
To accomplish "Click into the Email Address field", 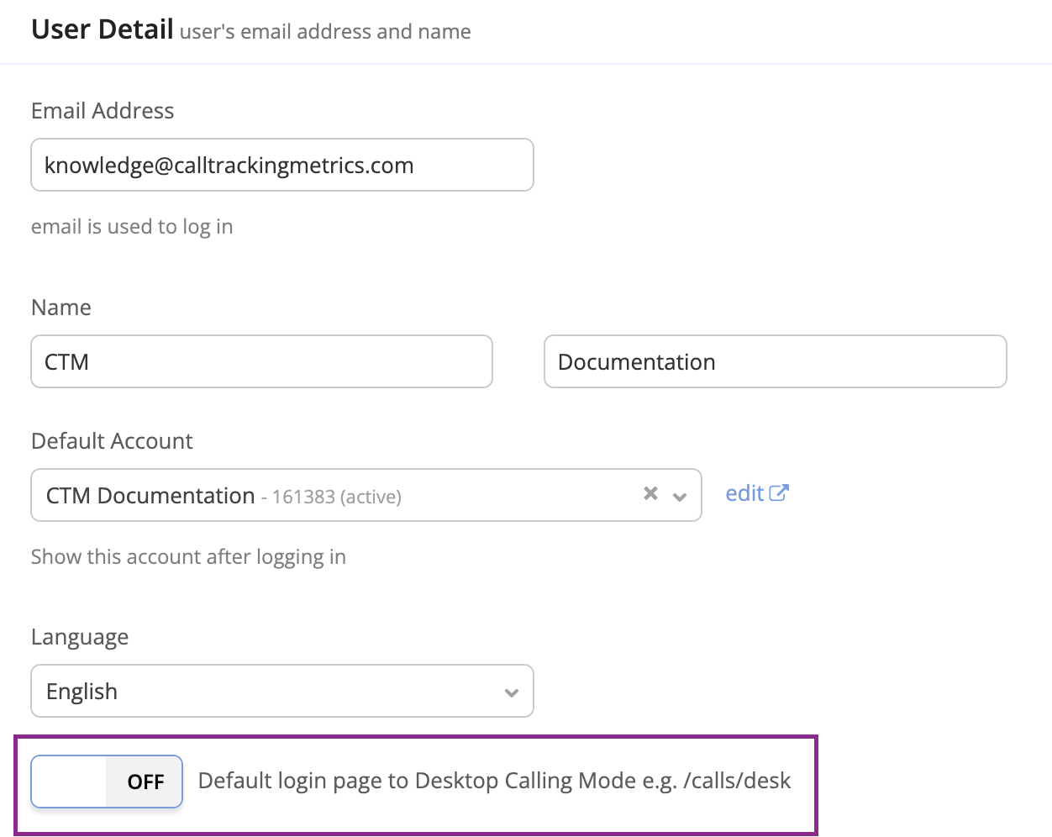I will [x=281, y=166].
